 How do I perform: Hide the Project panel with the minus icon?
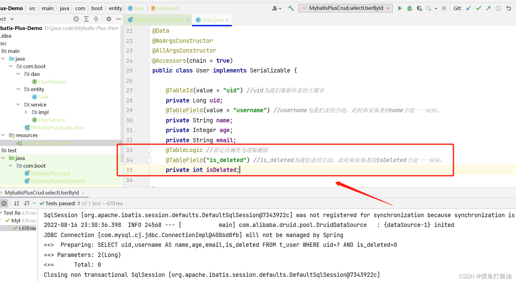click(119, 19)
